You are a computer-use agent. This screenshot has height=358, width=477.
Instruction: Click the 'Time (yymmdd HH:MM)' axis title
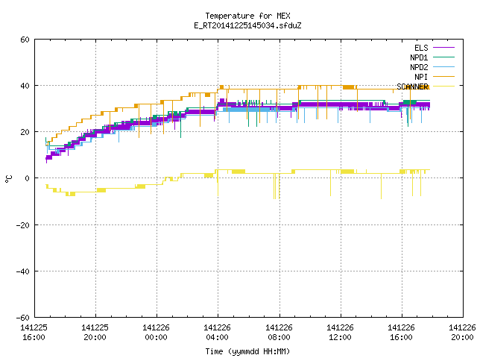247,351
